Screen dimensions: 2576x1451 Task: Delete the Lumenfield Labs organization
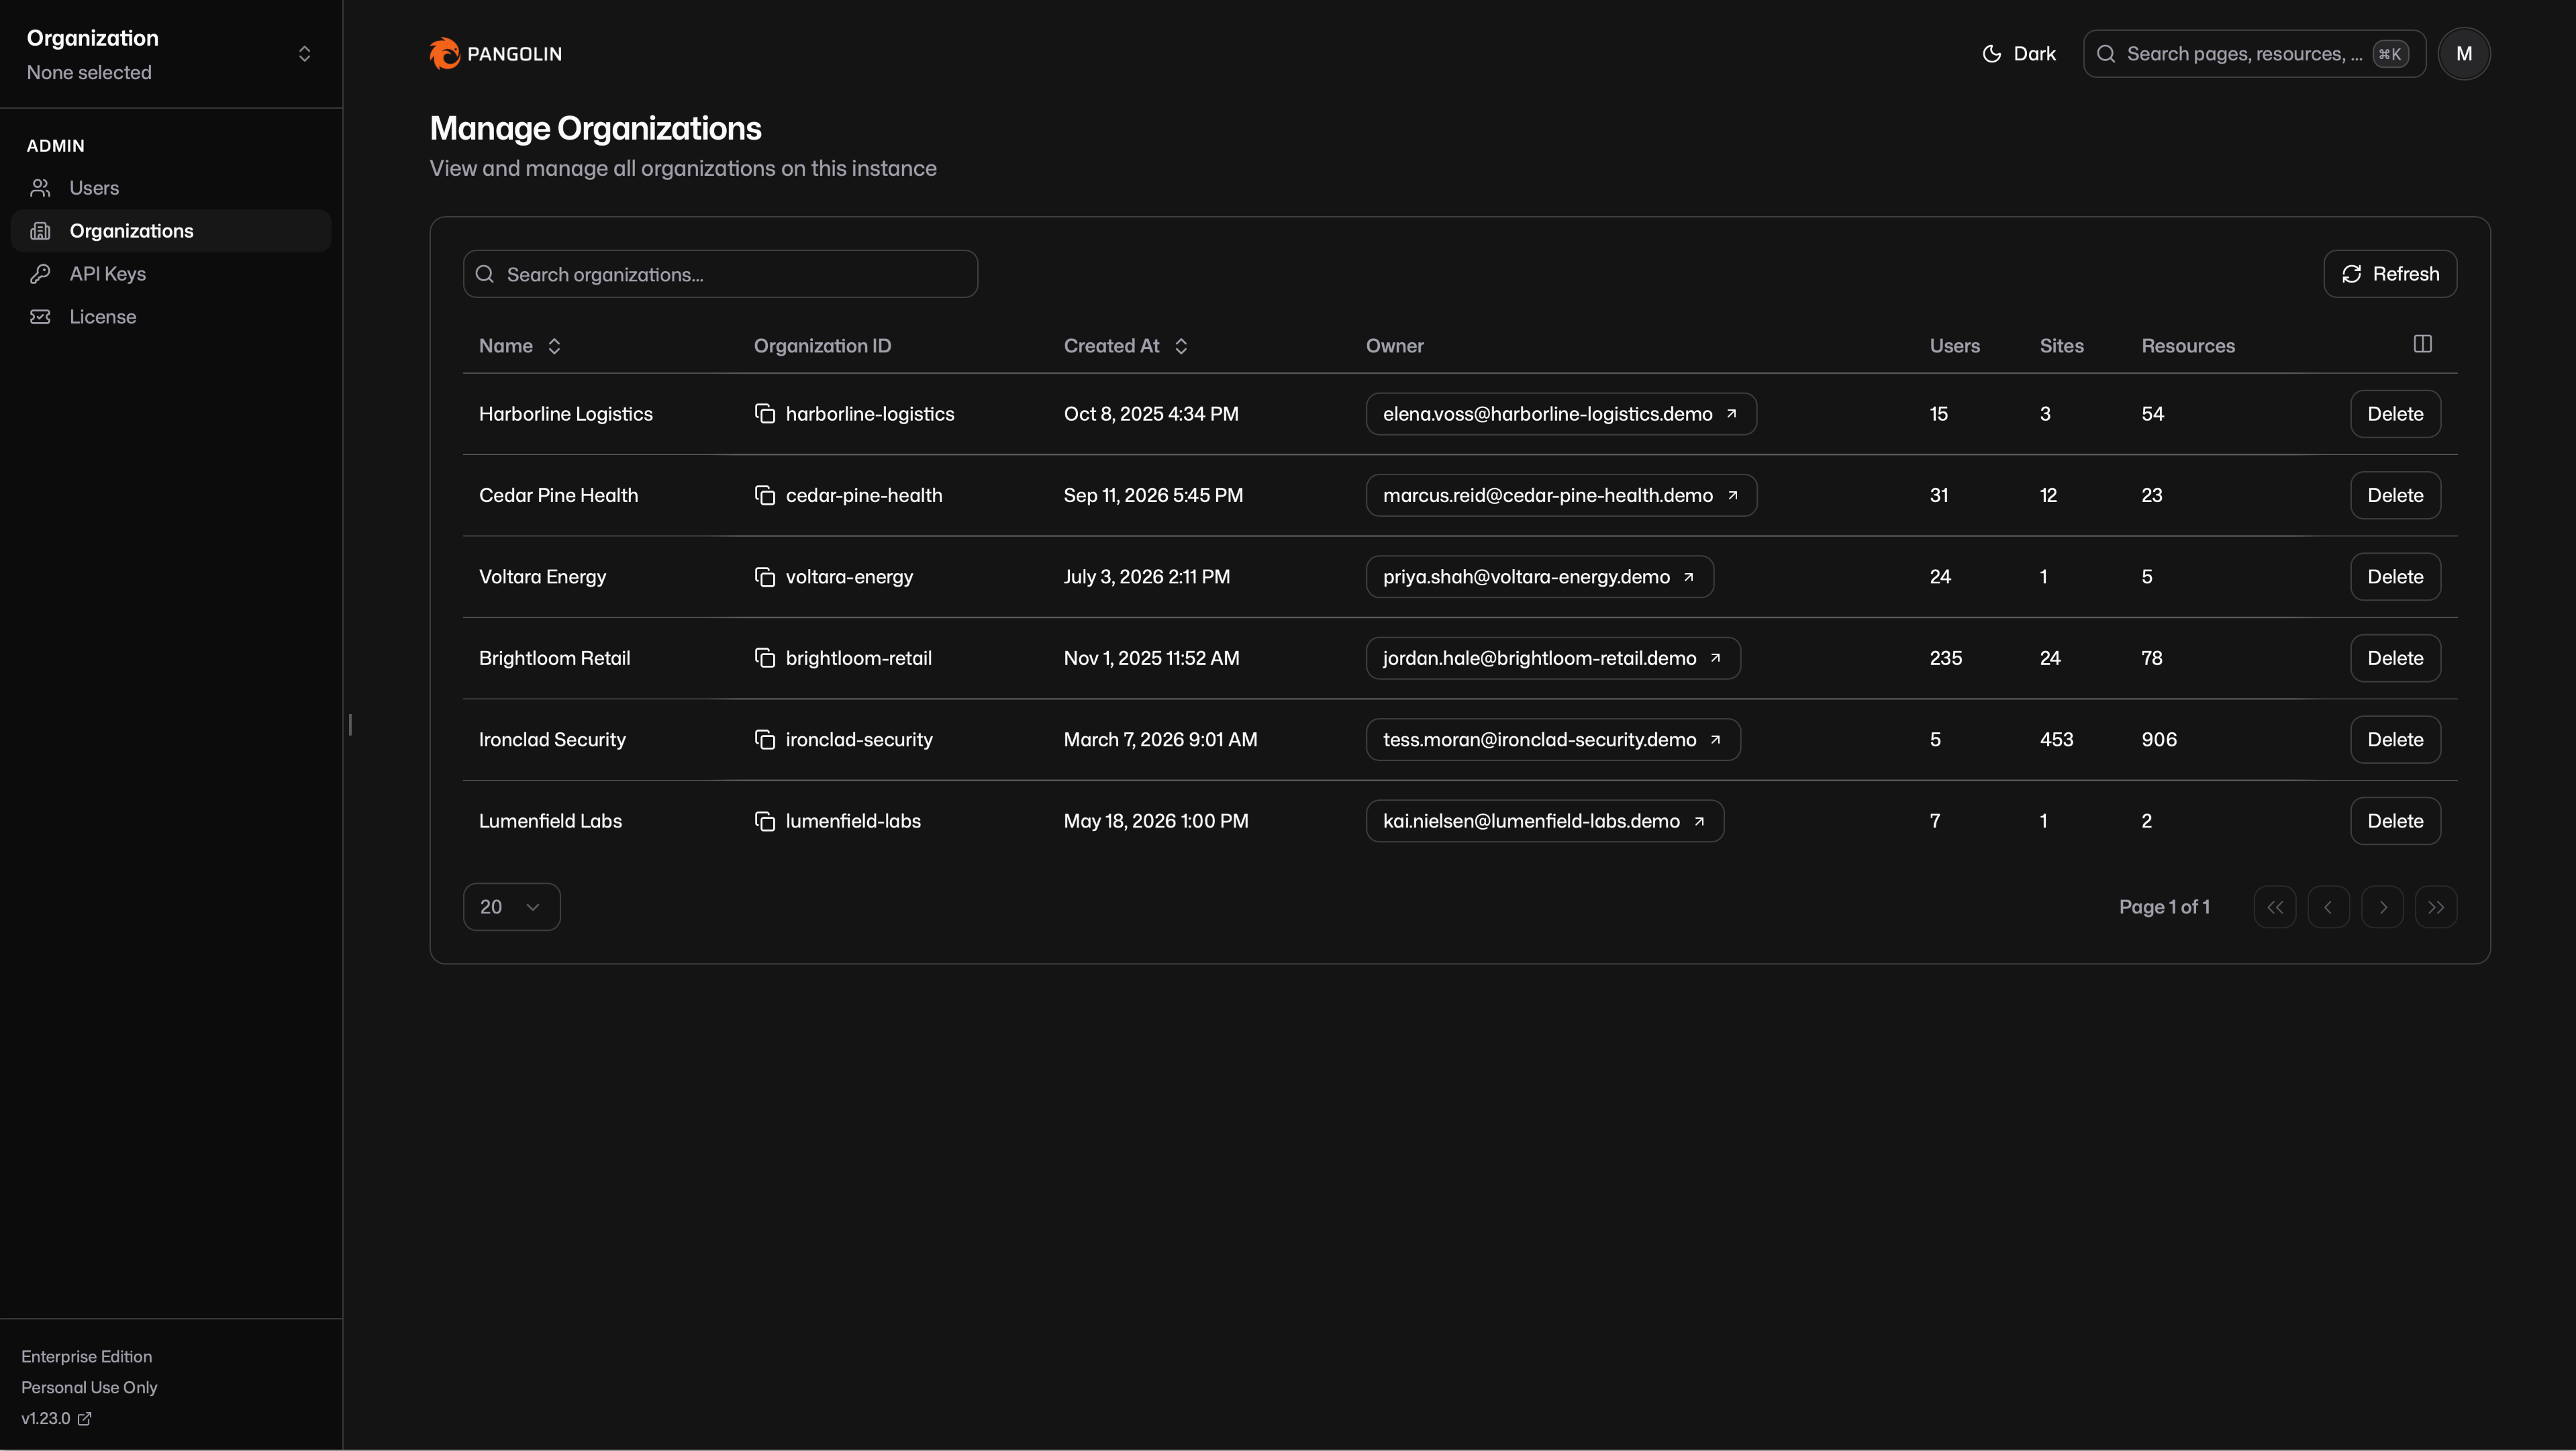2395,821
